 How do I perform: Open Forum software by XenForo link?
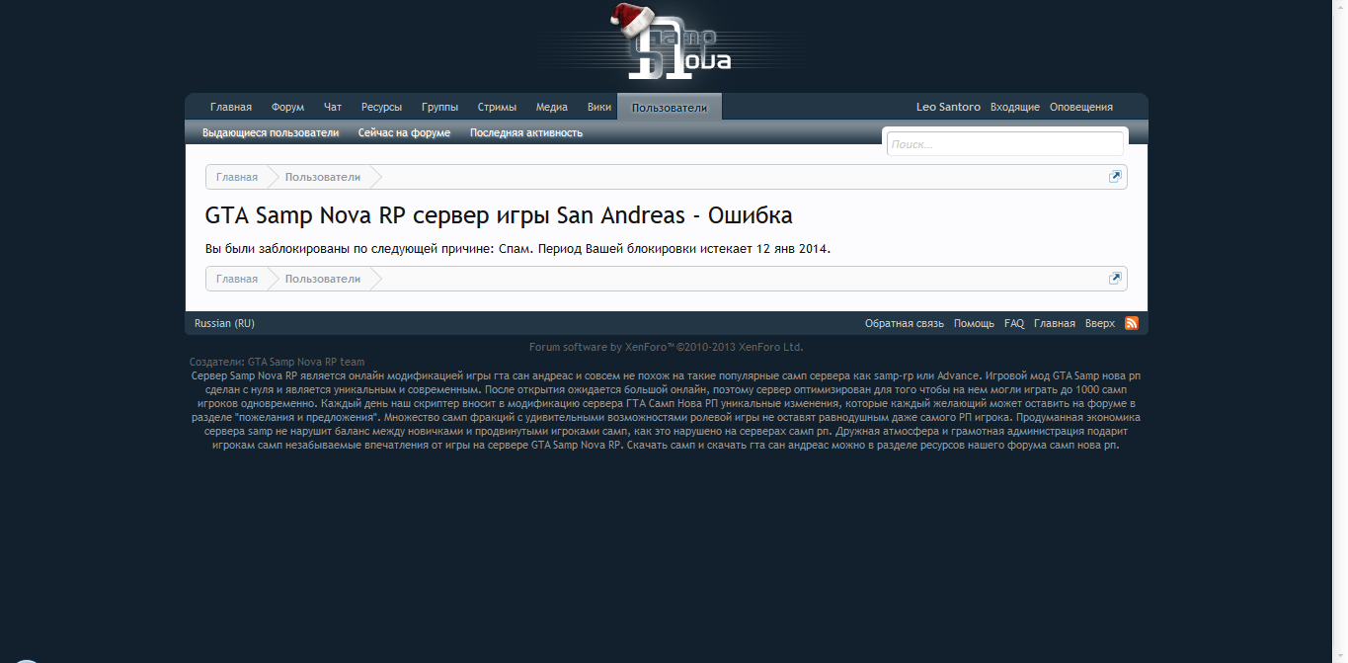667,347
